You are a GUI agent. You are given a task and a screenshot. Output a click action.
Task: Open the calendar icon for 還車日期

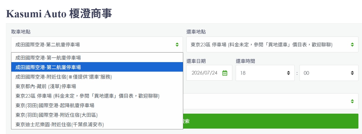pos(225,73)
